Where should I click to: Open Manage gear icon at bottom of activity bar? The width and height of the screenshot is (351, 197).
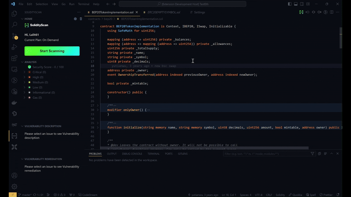(x=14, y=186)
